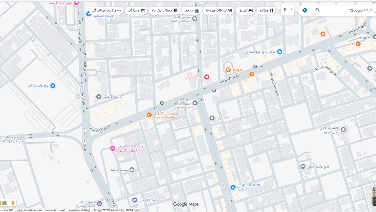The height and width of the screenshot is (212, 376).
Task: Open the input language dropdown arrow
Action: point(291,10)
